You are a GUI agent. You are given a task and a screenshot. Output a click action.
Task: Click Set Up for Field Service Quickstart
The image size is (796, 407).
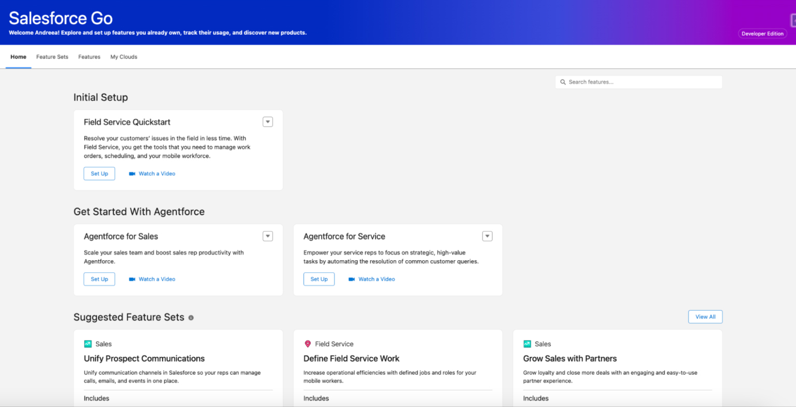point(99,174)
